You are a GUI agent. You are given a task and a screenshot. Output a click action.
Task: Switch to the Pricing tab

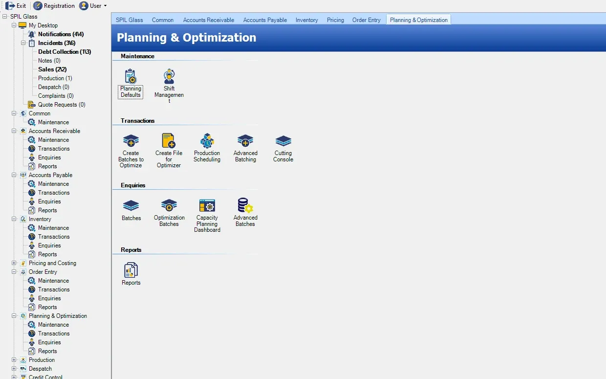click(x=335, y=20)
